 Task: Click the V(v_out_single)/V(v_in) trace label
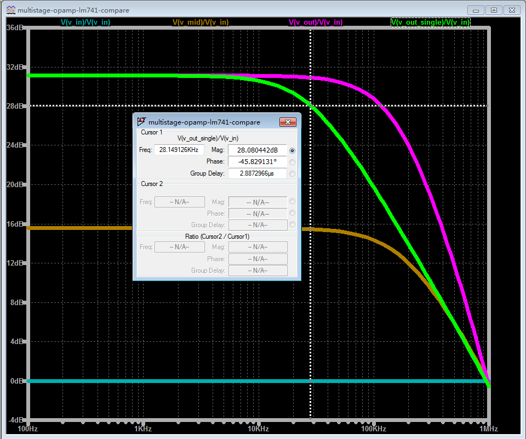coord(430,22)
